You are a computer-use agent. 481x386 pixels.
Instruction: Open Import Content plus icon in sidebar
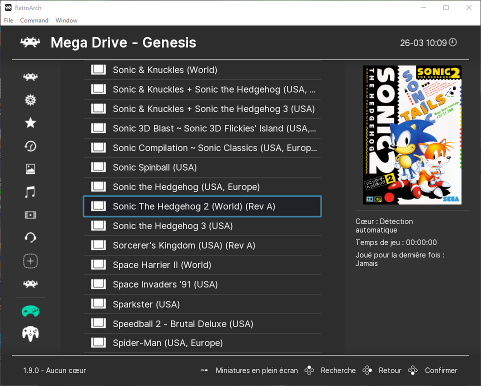(x=30, y=261)
